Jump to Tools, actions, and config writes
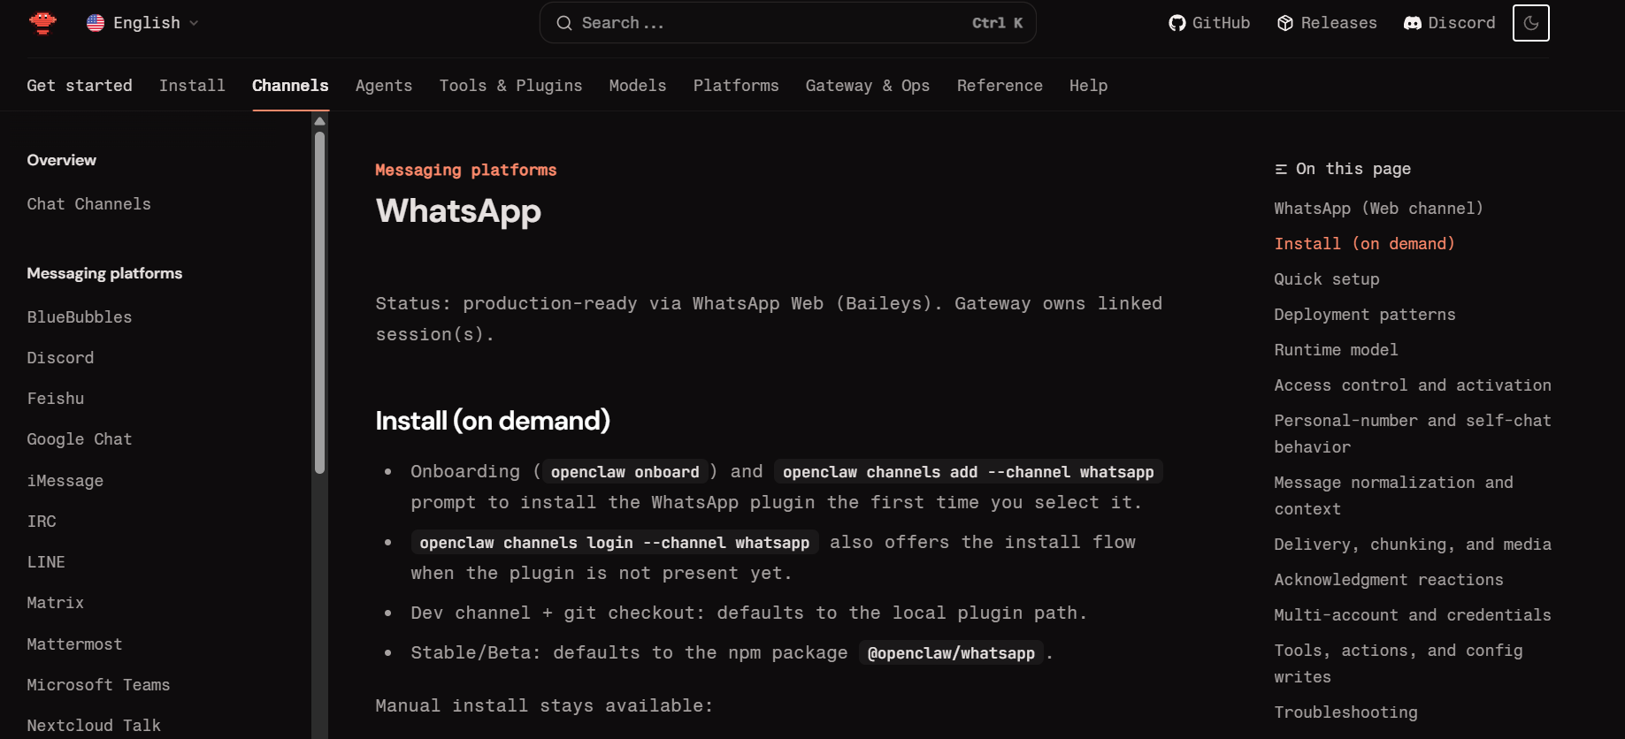Image resolution: width=1625 pixels, height=739 pixels. (1399, 664)
